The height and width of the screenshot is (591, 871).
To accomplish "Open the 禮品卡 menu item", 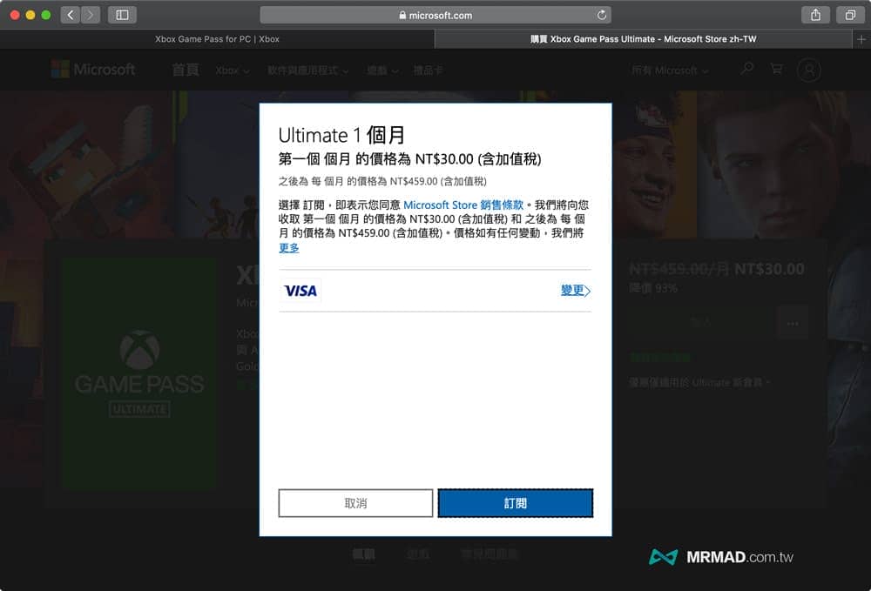I will 427,71.
